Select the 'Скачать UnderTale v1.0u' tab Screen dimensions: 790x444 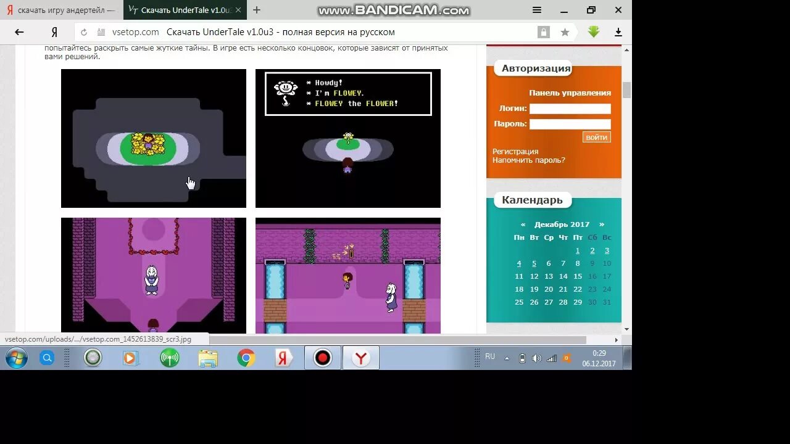tap(185, 10)
